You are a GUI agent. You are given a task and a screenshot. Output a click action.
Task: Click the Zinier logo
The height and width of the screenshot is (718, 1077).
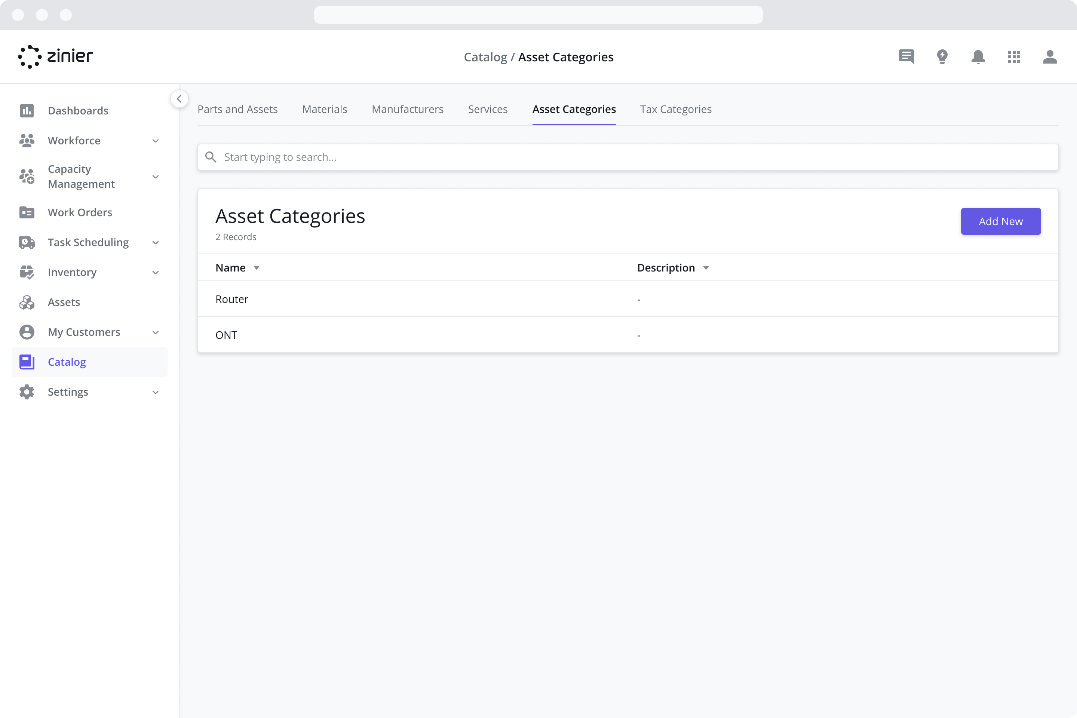point(55,56)
